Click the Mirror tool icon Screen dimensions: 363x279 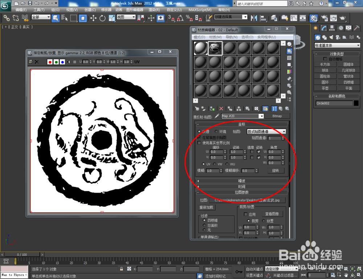254,18
